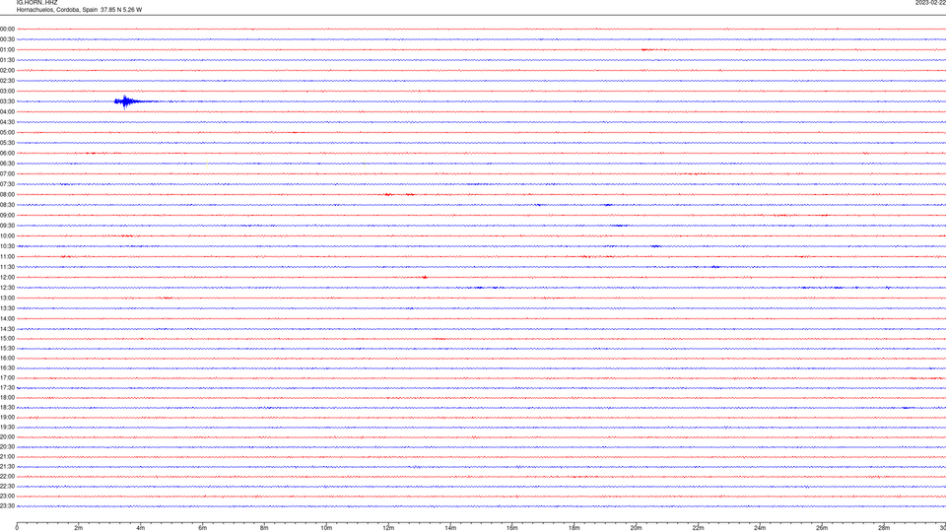The width and height of the screenshot is (946, 532).
Task: Select the 18:30 row label
Action: (x=7, y=408)
